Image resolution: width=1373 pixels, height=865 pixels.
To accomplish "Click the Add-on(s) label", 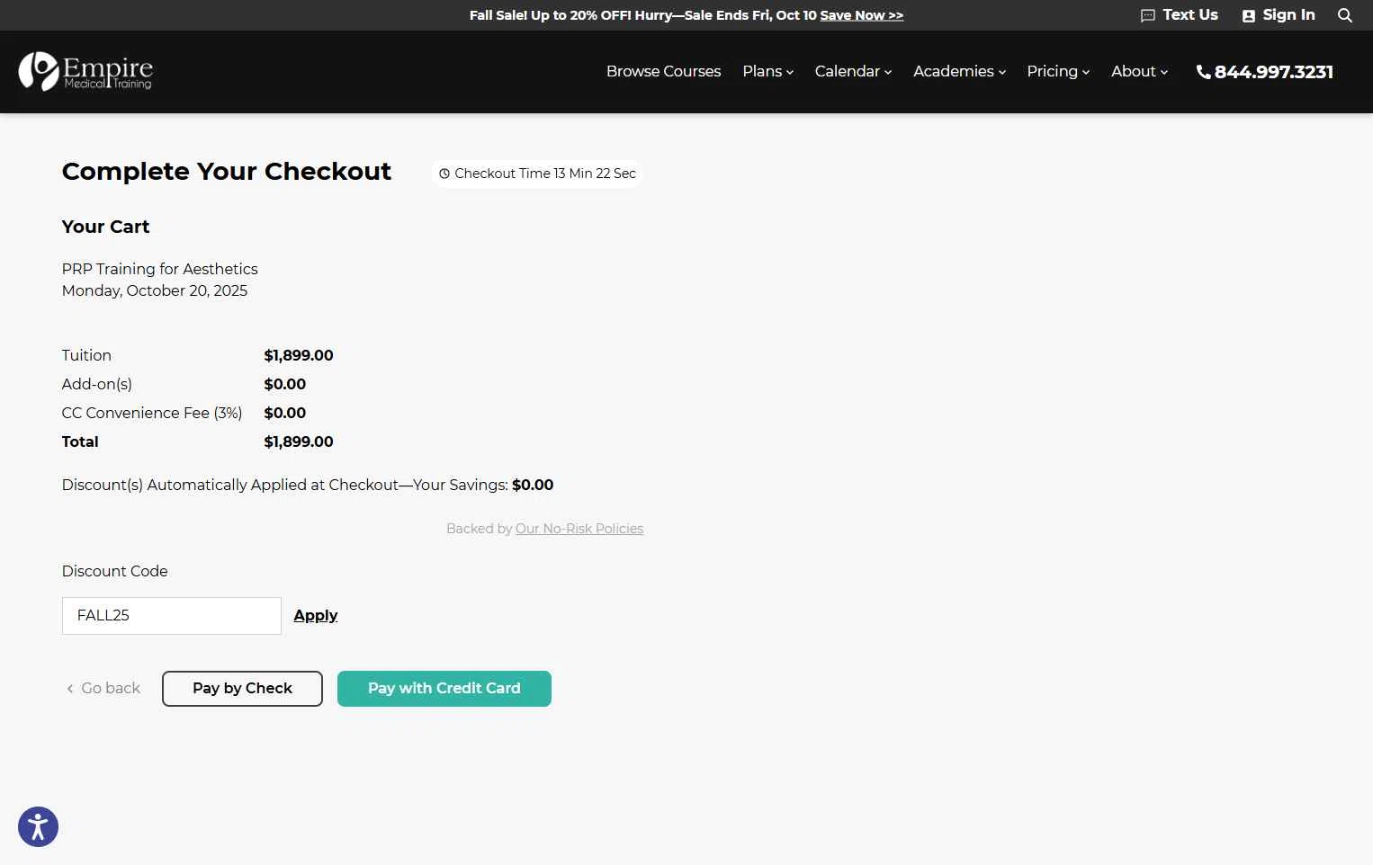I will point(97,384).
